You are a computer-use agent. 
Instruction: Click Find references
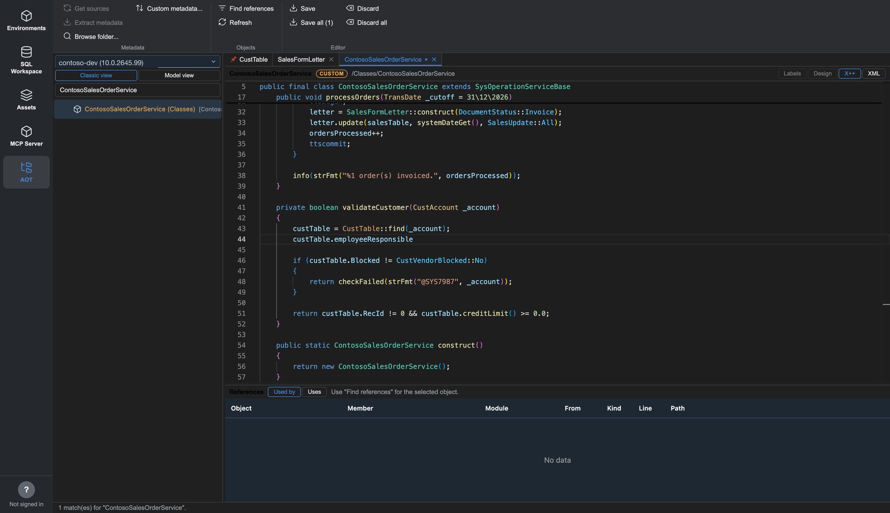[x=246, y=8]
